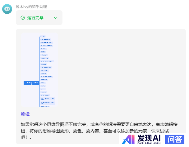This screenshot has width=189, height=147.
Task: Click empty area right of mind map thumbnail
Action: 124,70
